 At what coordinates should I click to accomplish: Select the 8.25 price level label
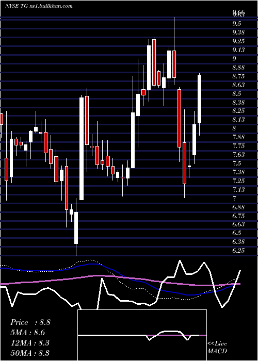(238, 111)
